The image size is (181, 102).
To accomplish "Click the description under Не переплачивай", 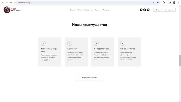I will pos(102,56).
